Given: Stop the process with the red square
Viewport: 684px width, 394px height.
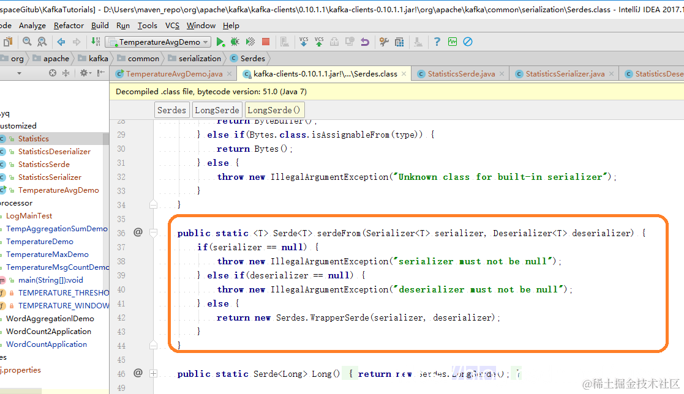Looking at the screenshot, I should (266, 42).
